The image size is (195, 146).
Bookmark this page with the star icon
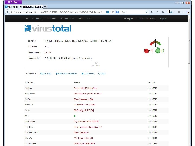pos(102,12)
